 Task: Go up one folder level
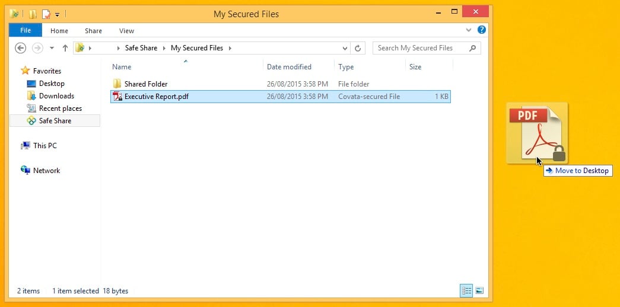(65, 48)
